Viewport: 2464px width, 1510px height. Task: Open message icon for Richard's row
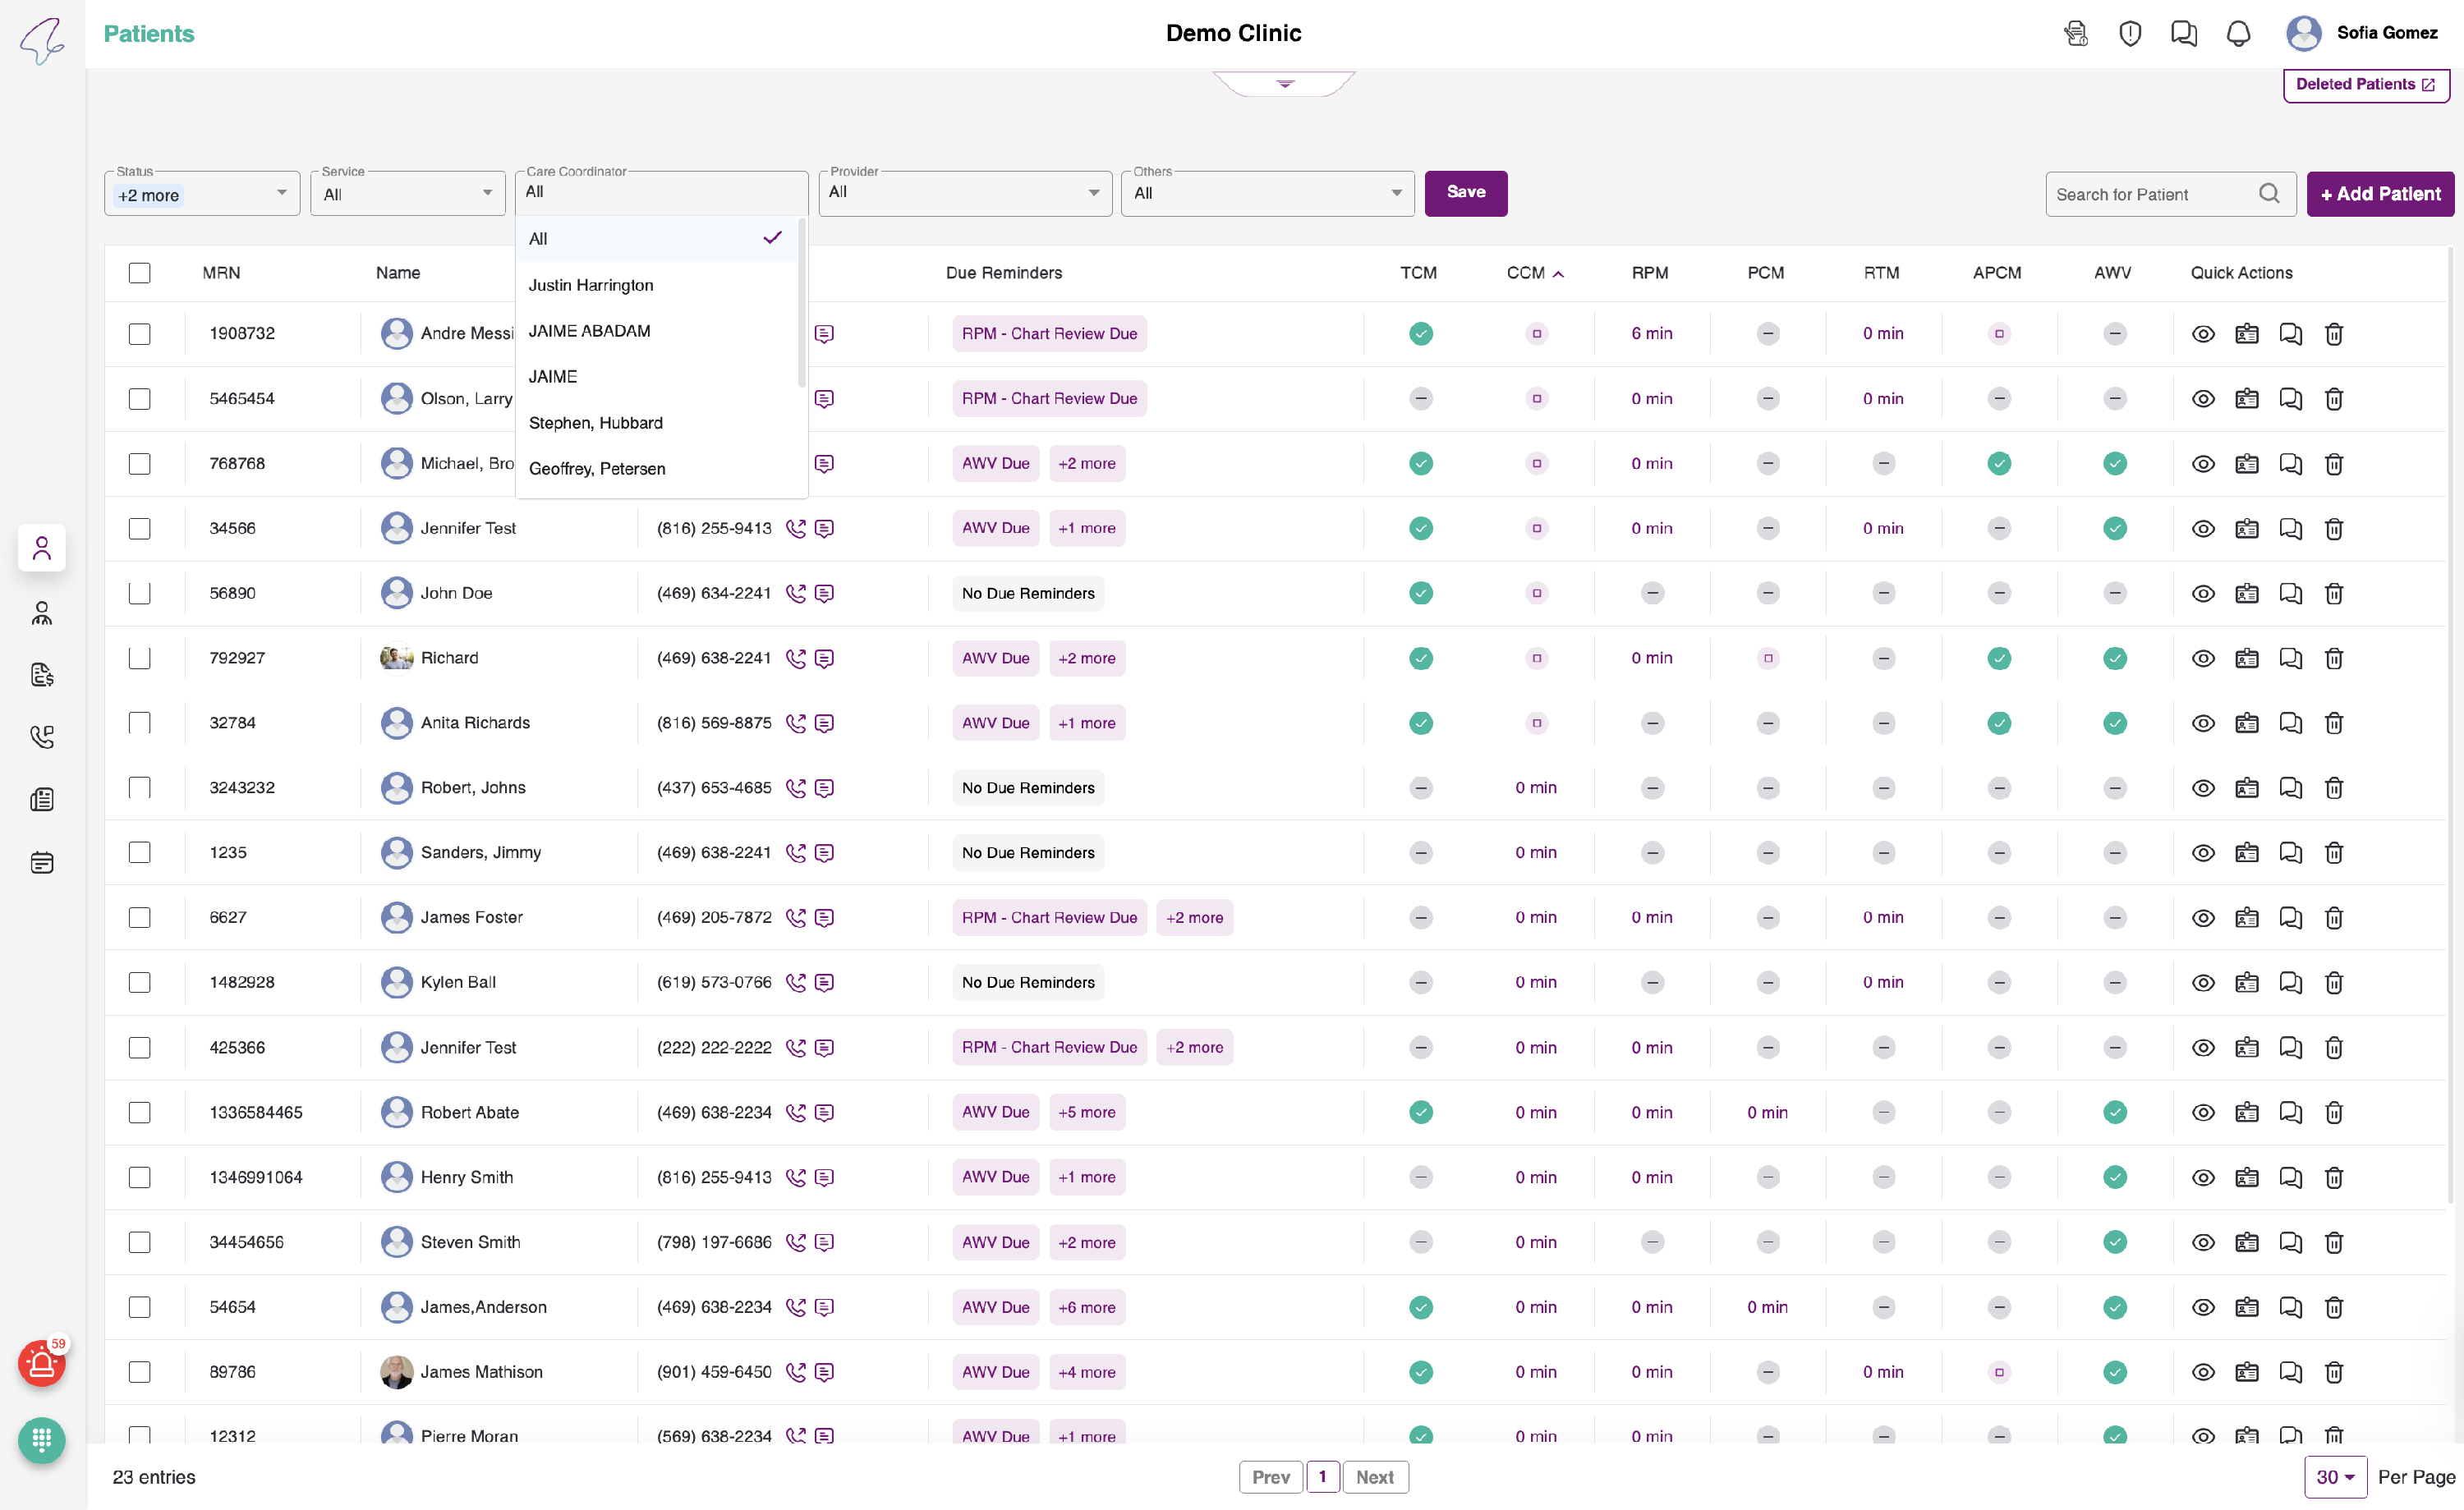[x=824, y=658]
